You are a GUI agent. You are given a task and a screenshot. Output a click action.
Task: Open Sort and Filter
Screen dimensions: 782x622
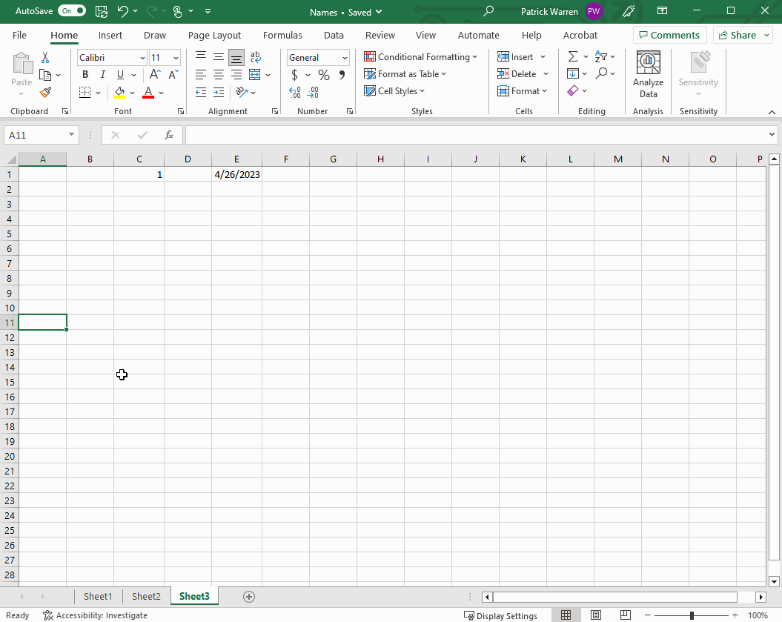coord(601,56)
